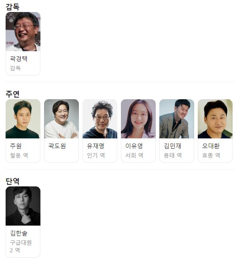Click the 김한솔 name link
This screenshot has height=260, width=235.
[x=18, y=233]
